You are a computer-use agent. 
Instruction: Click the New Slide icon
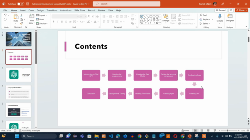tap(32, 16)
